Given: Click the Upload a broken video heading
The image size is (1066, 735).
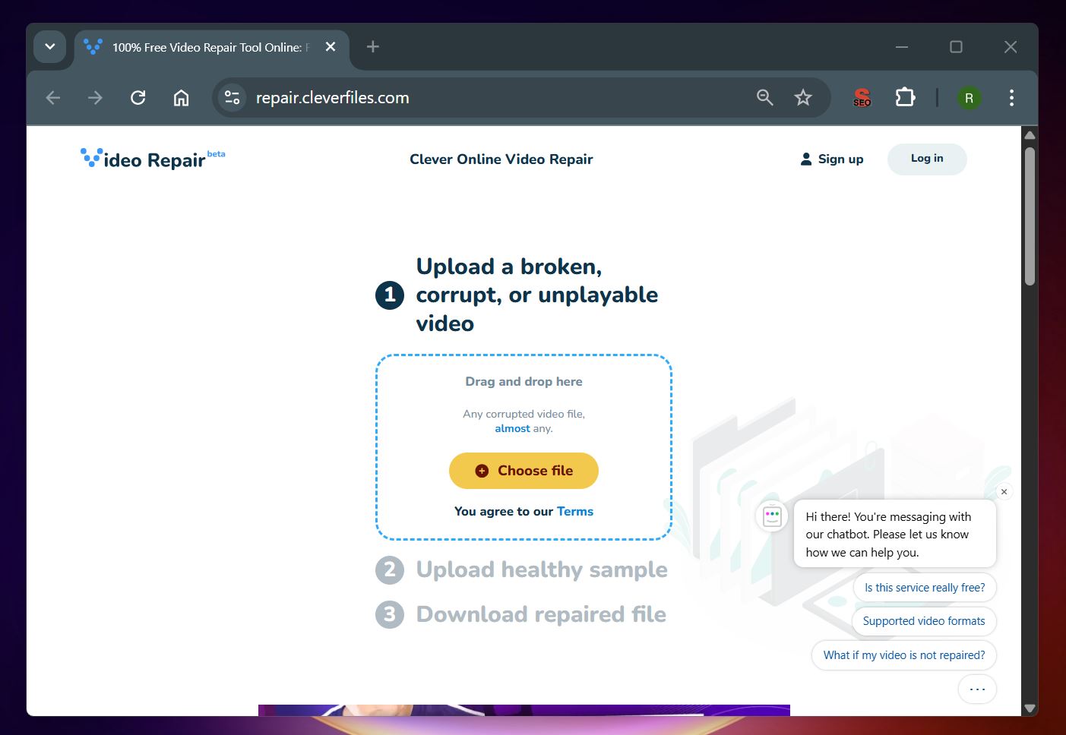Looking at the screenshot, I should coord(536,295).
